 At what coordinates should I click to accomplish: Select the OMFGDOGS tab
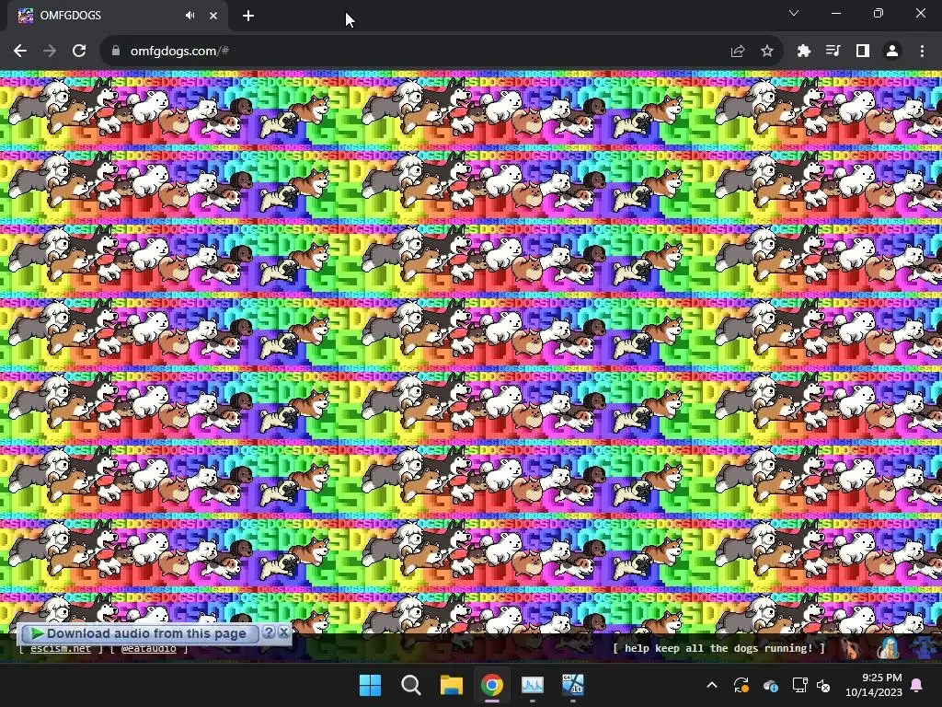pos(117,16)
